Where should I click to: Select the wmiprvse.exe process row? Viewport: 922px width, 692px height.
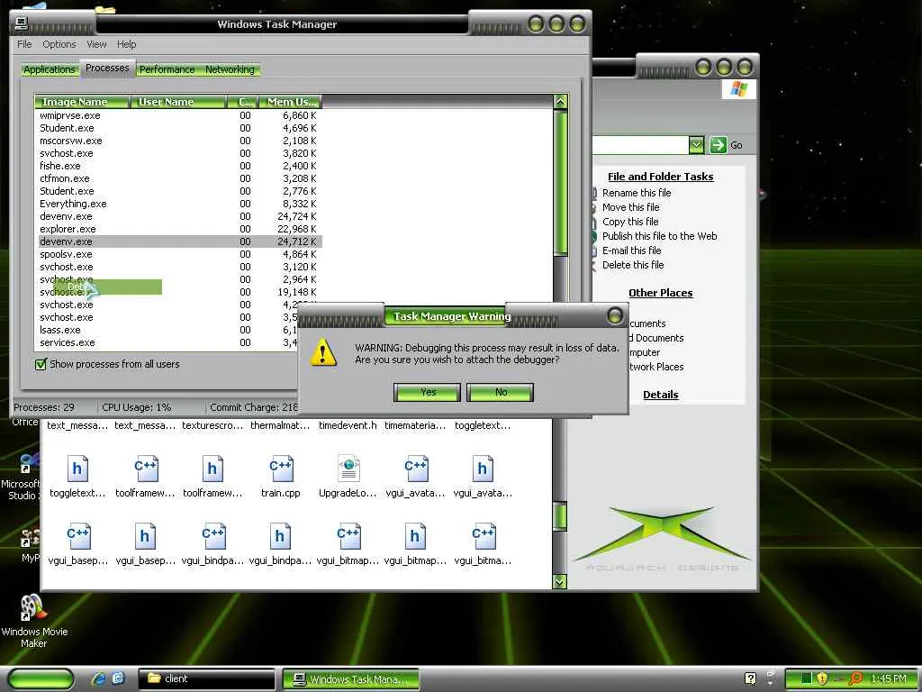[x=178, y=115]
